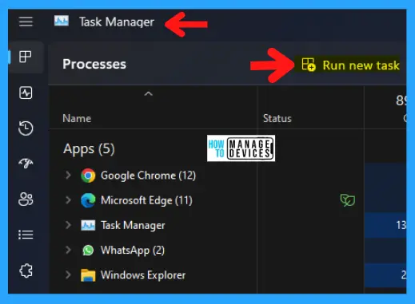
Task: Open the Details list sidebar icon
Action: (26, 235)
